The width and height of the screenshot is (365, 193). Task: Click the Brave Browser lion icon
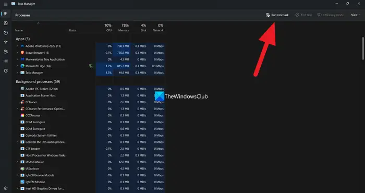pyautogui.click(x=22, y=53)
